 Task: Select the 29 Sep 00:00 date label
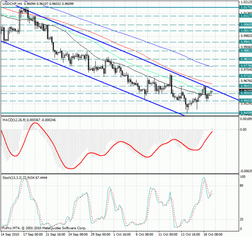(100, 235)
